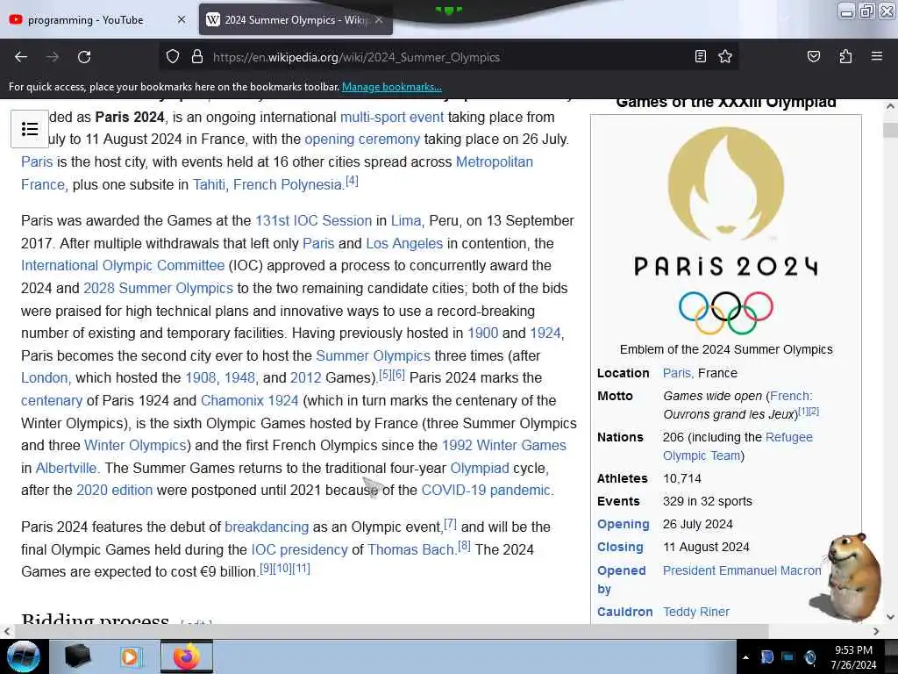Screen dimensions: 898x674
Task: Follow the opening ceremony link
Action: 362,140
